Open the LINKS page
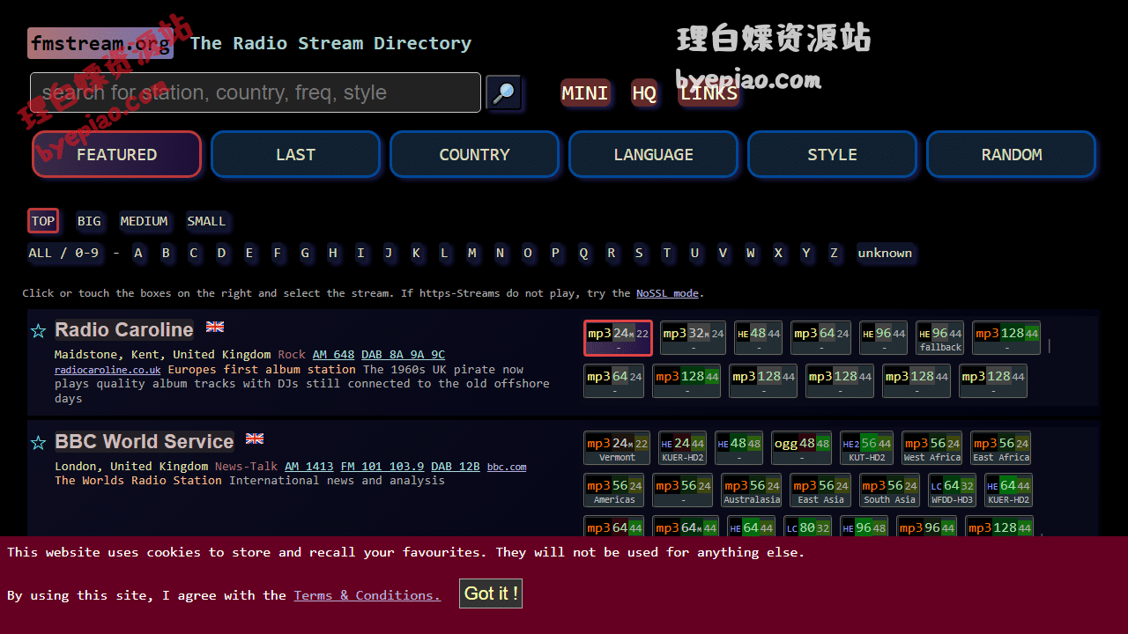1128x634 pixels. coord(709,93)
